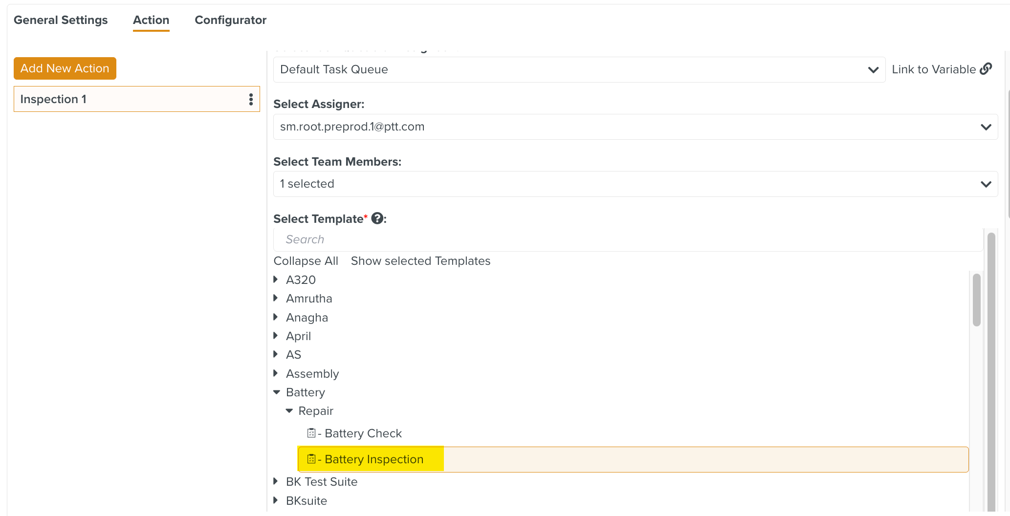The image size is (1010, 516).
Task: Collapse the Repair subfolder
Action: [289, 410]
